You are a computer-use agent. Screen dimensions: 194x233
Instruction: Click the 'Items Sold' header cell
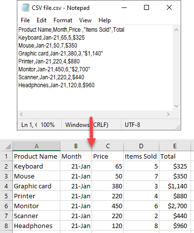pos(141,156)
